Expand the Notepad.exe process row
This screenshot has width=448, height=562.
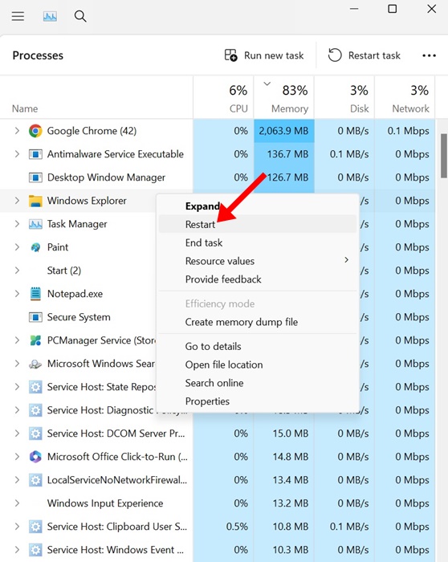pyautogui.click(x=17, y=294)
